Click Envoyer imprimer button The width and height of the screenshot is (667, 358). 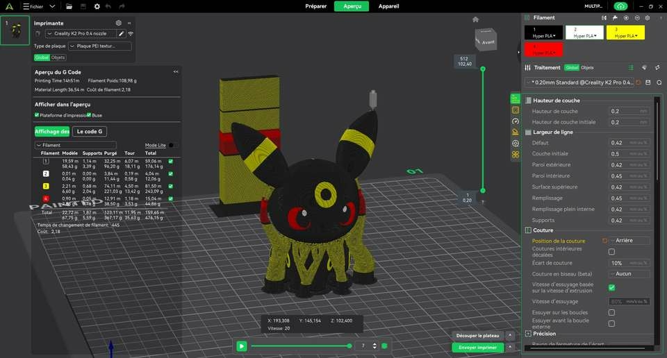[477, 347]
